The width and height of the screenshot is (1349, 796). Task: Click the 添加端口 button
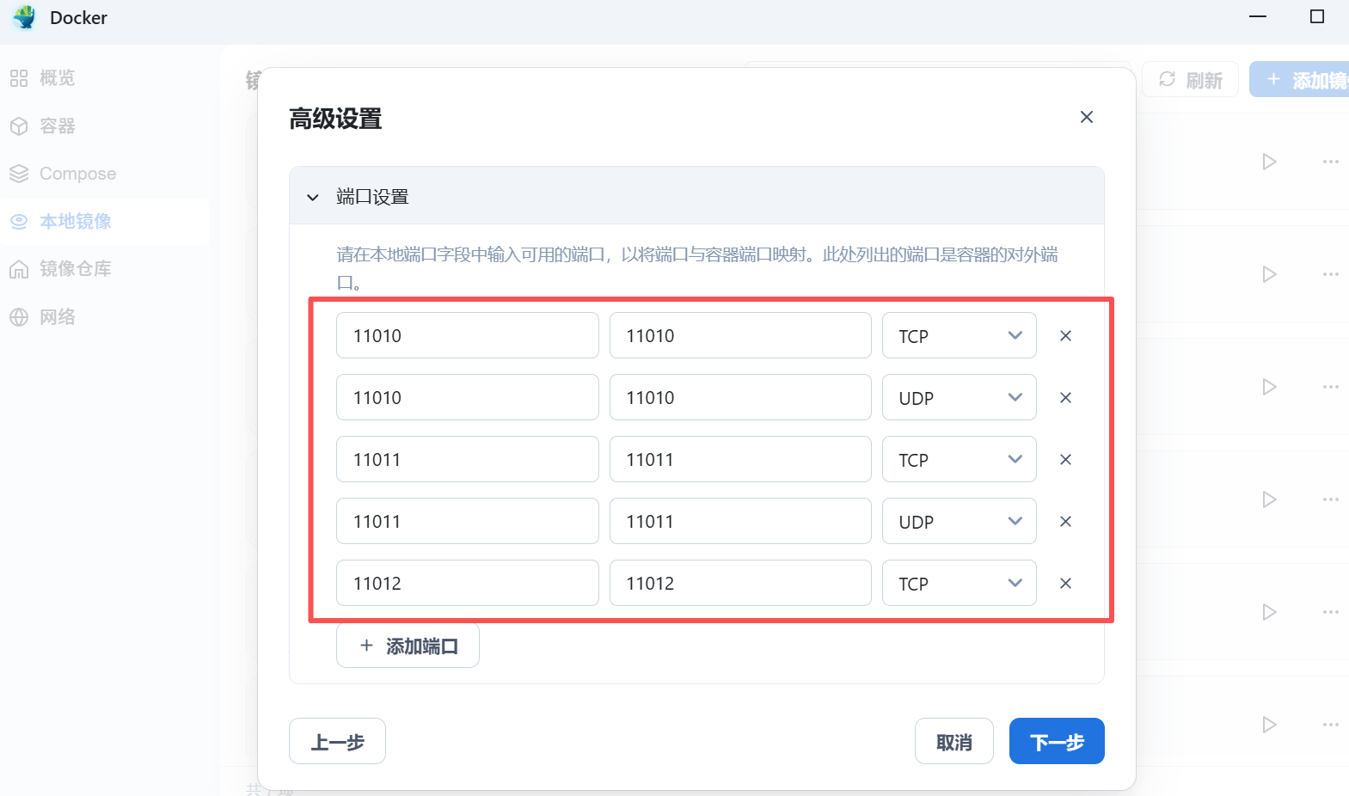408,646
